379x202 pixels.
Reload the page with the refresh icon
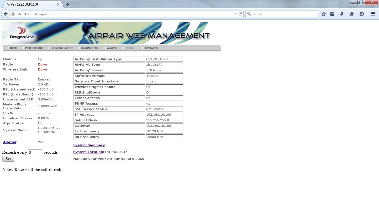pyautogui.click(x=240, y=14)
